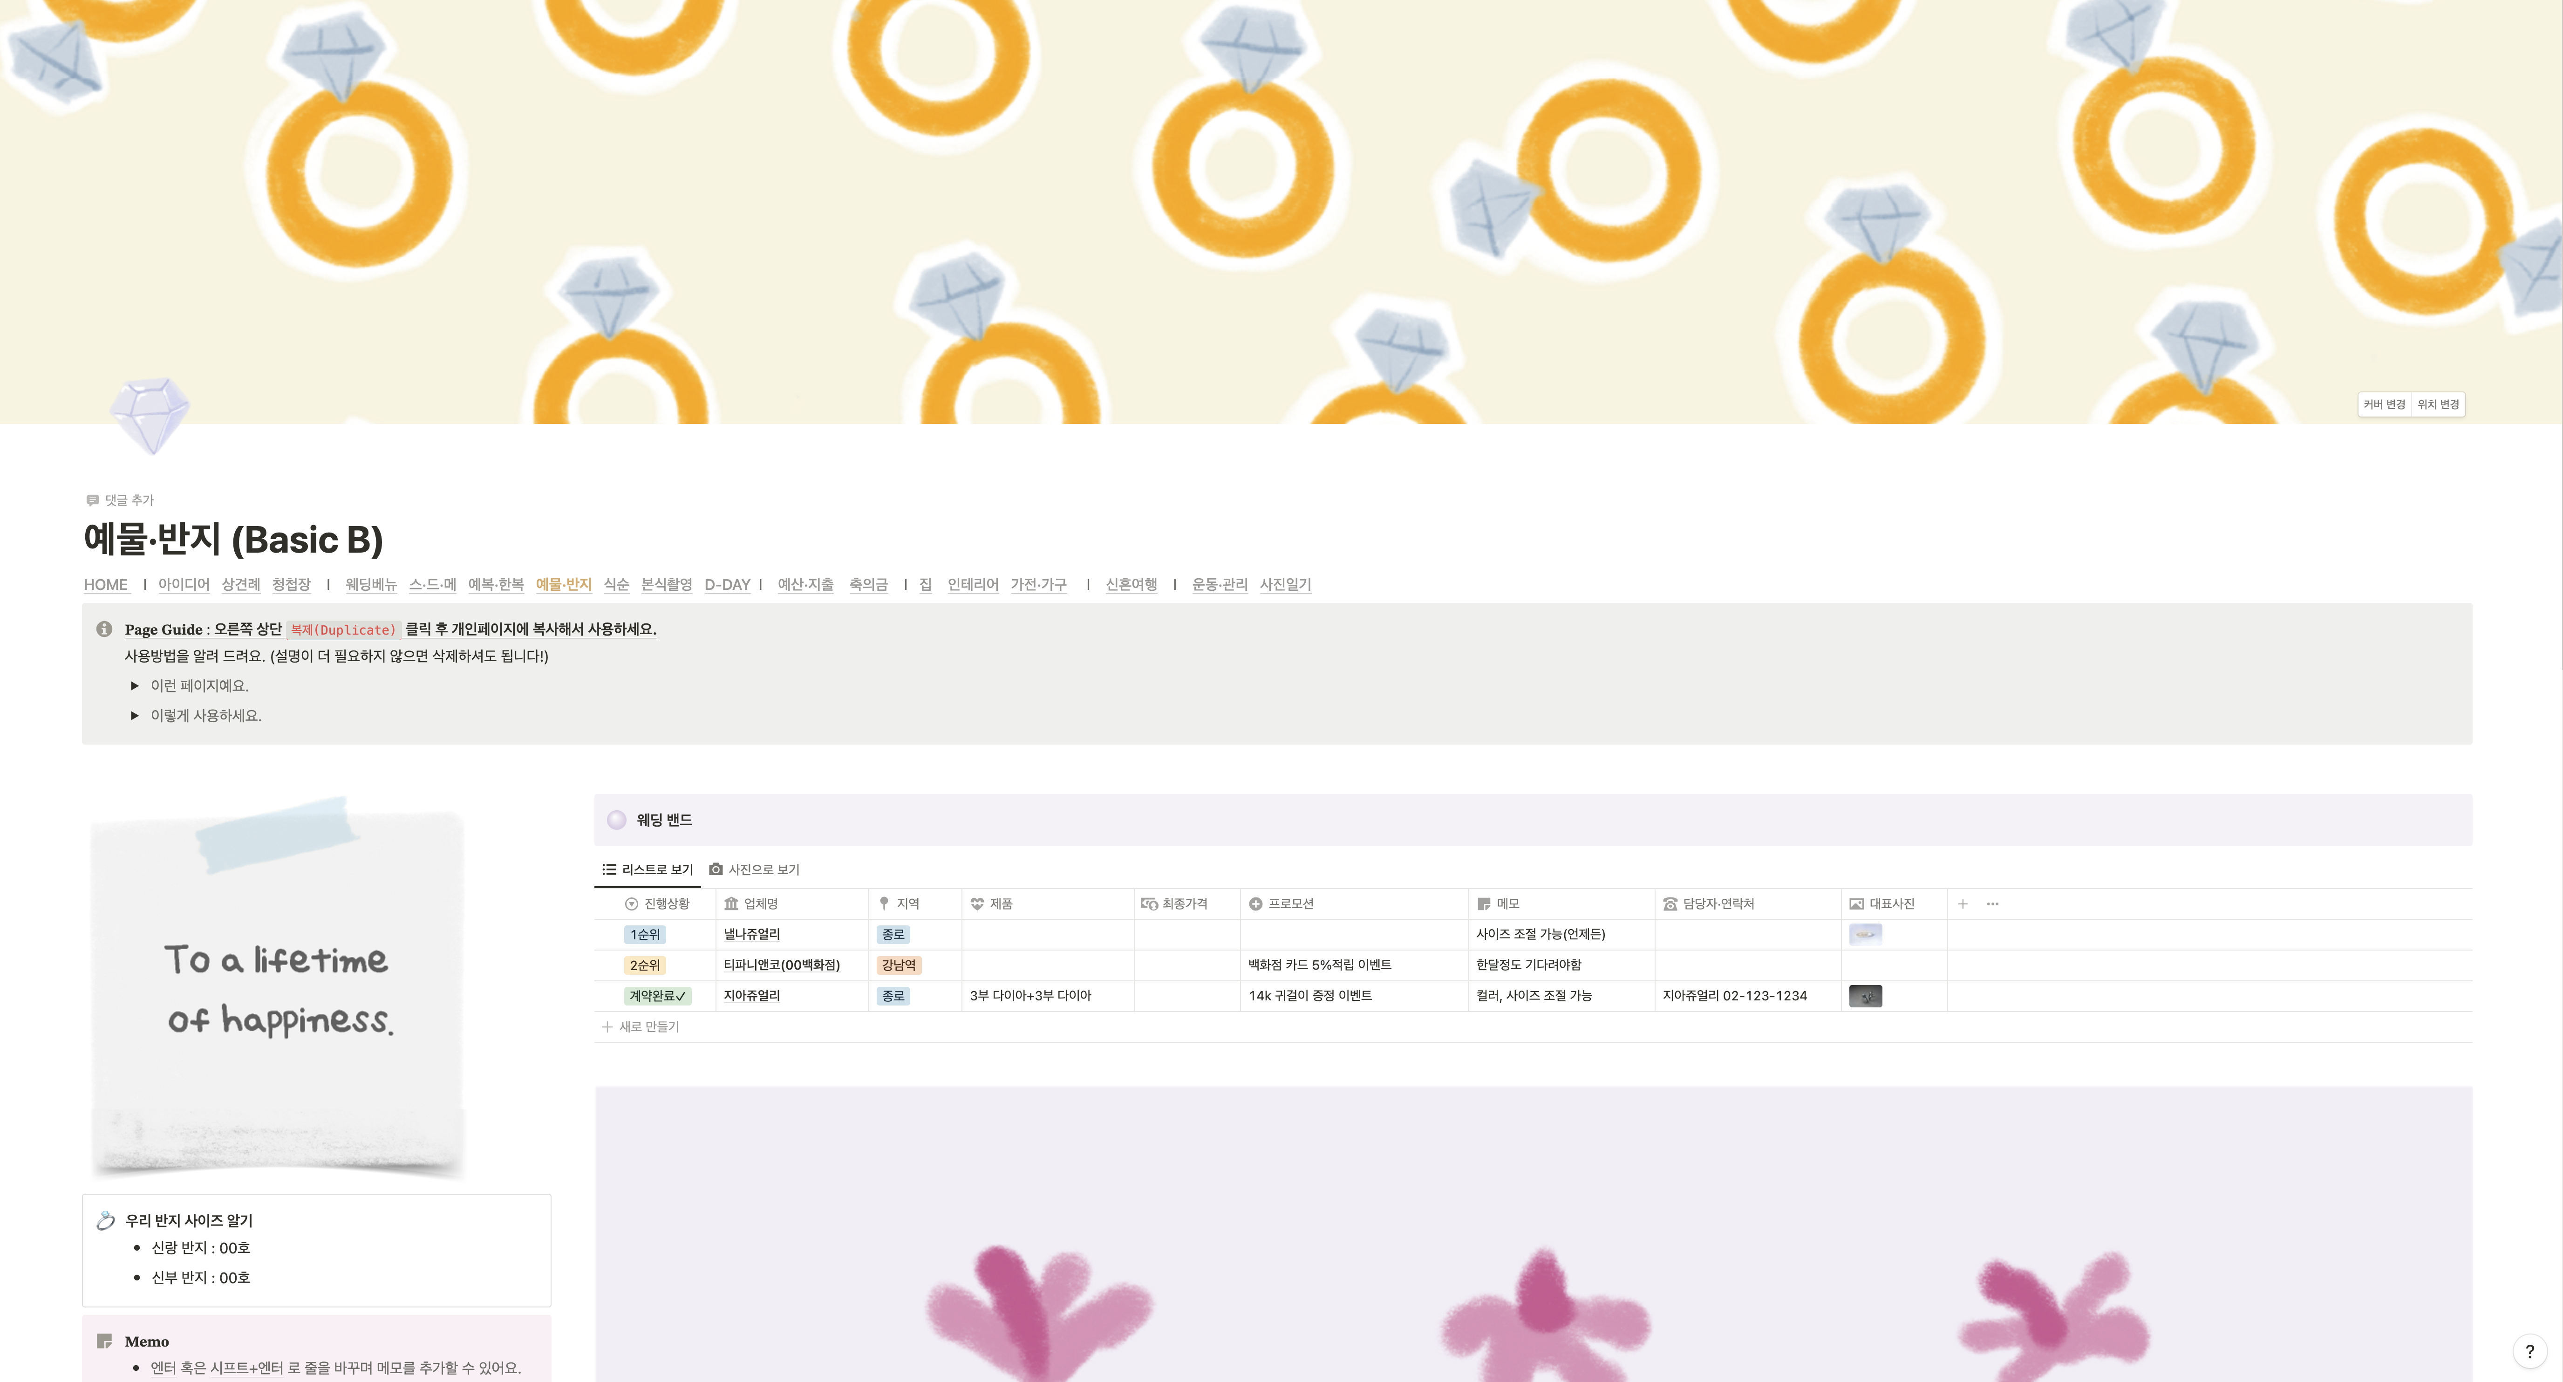Open the 청첩장 navigation link

coord(292,585)
